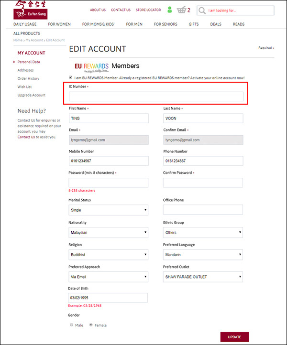This screenshot has width=287, height=345.
Task: Open Personal Data in sidebar
Action: pos(29,62)
